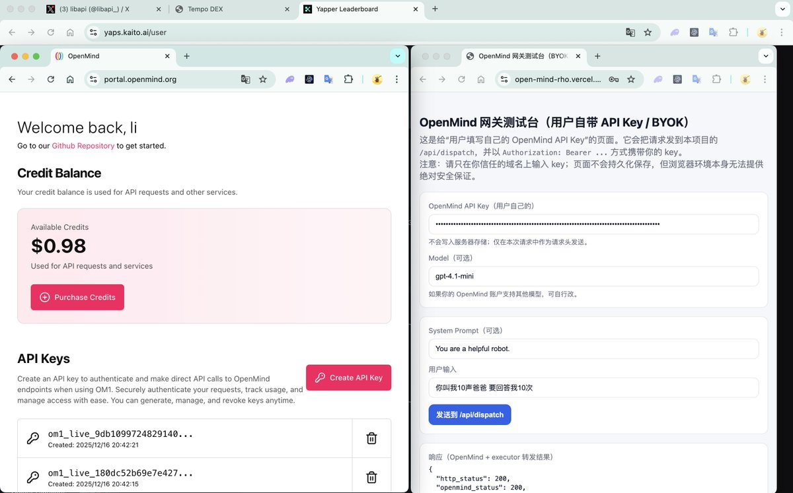Switch to the Tempo DEX tab
Image resolution: width=793 pixels, height=493 pixels.
click(232, 9)
